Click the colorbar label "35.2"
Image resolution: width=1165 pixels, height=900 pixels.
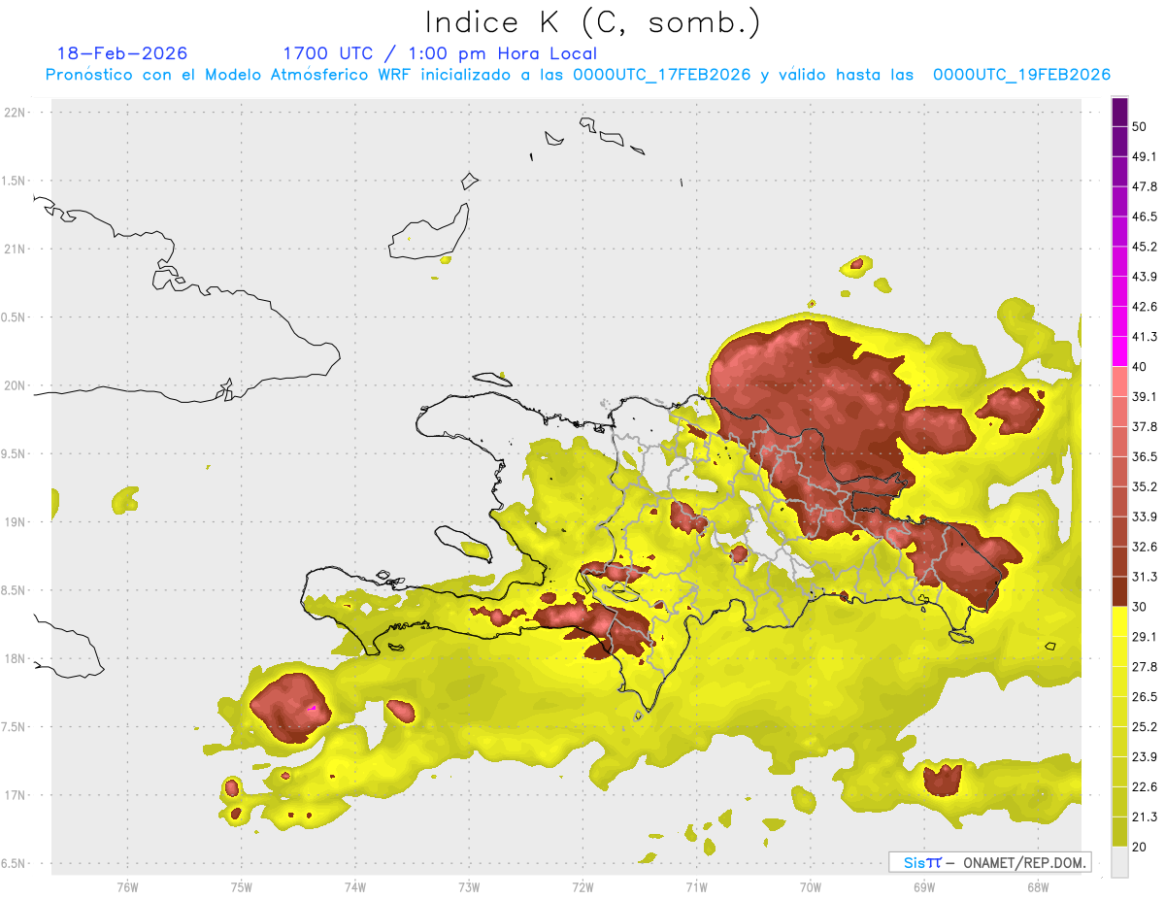pos(1144,486)
